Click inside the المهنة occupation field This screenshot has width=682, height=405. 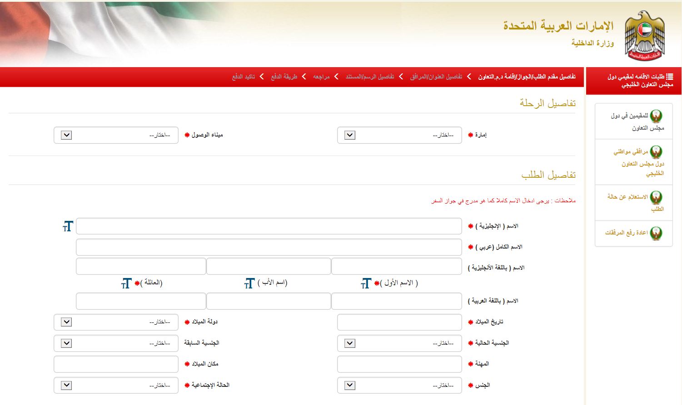[398, 364]
